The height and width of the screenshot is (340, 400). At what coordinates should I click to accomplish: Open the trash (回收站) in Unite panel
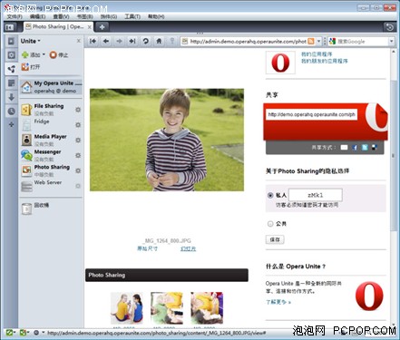tap(35, 209)
